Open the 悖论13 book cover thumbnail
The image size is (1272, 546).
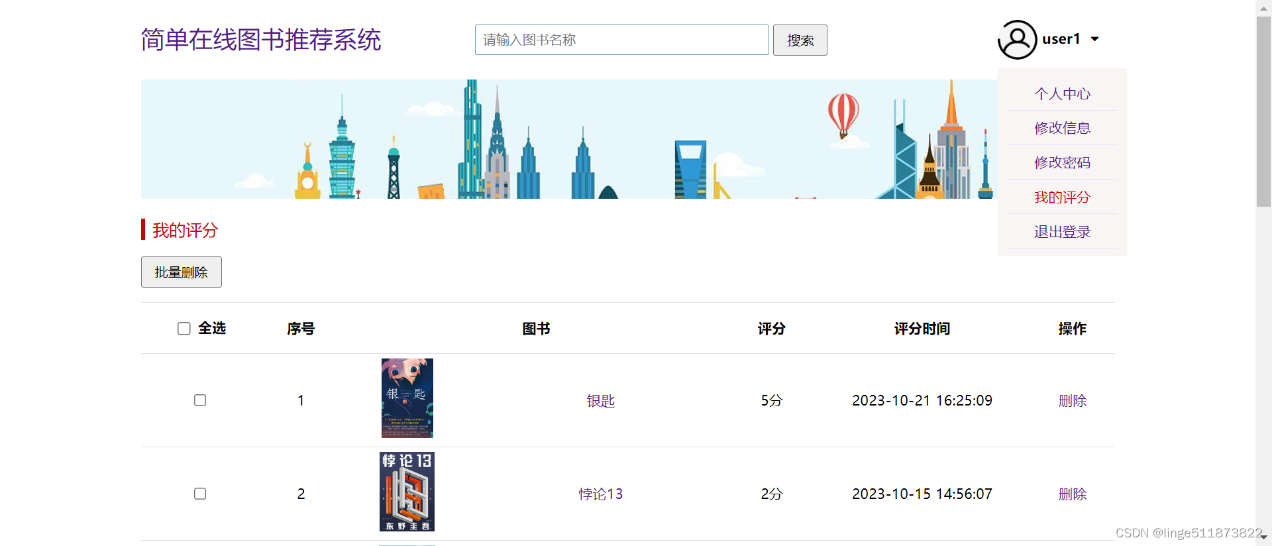(x=407, y=492)
